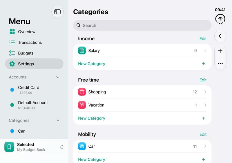Screen dimensions: 232x163
Task: Click the blue Car category icon
Action: tap(82, 146)
